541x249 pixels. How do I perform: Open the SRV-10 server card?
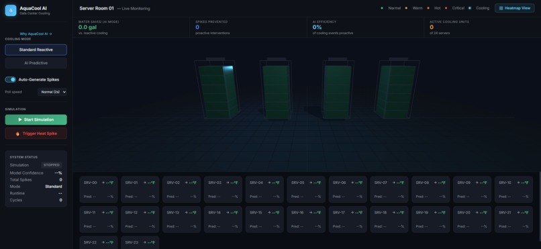coord(513,189)
